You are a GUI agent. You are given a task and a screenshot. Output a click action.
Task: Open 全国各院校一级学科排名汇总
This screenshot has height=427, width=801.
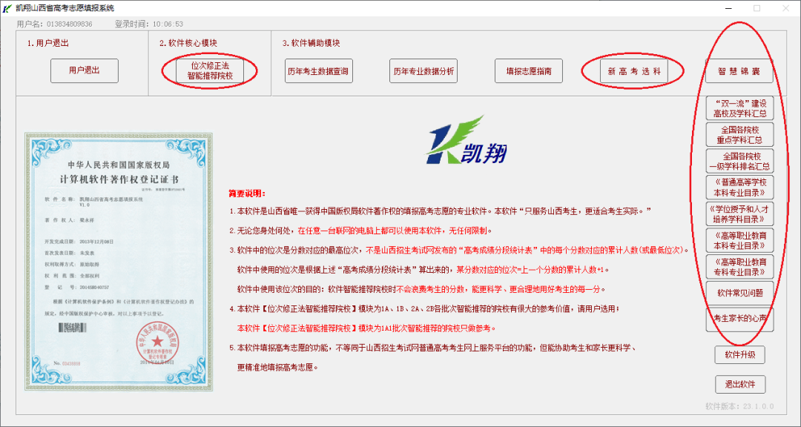tap(739, 161)
